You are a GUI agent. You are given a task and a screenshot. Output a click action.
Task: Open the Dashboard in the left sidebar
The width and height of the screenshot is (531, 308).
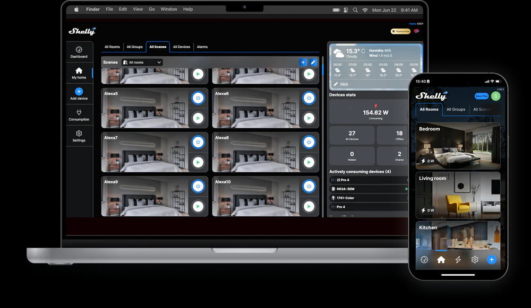[x=79, y=52]
